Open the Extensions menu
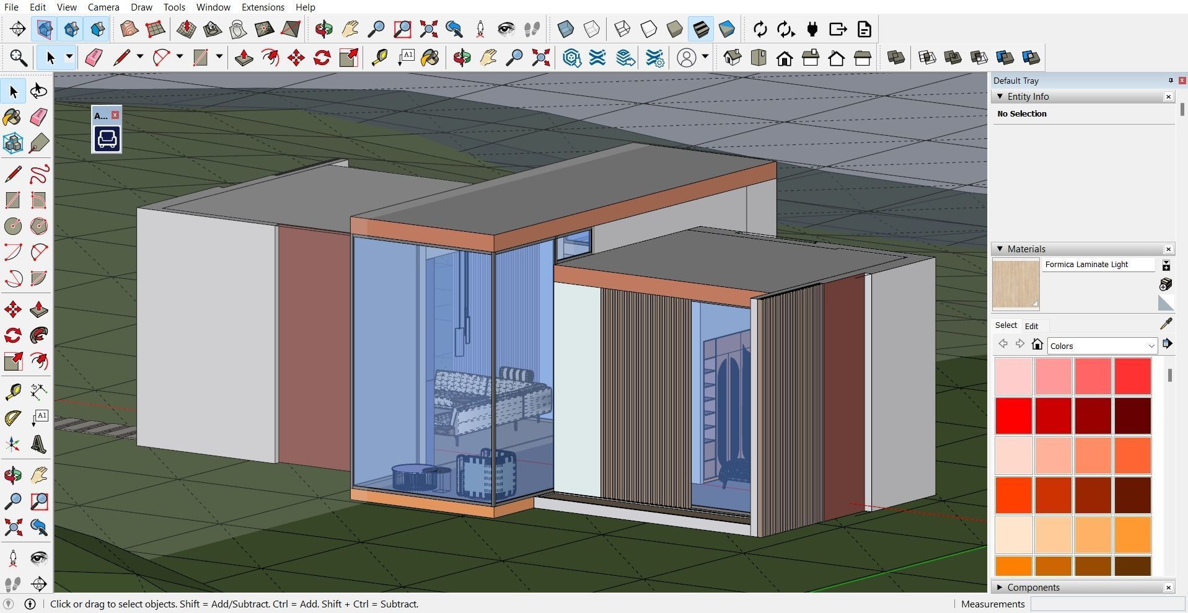The height and width of the screenshot is (613, 1188). tap(263, 7)
